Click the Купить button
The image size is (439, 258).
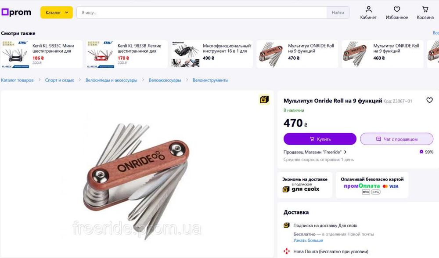point(320,139)
